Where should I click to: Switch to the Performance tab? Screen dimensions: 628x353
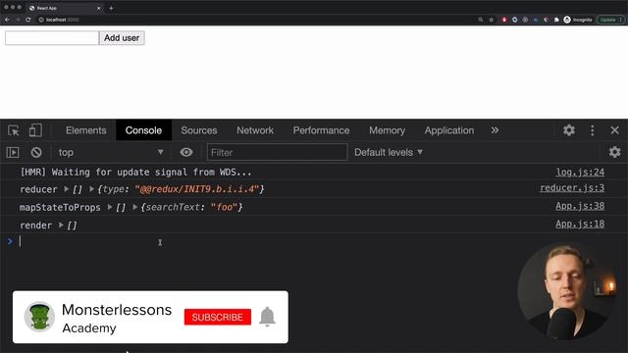click(321, 130)
